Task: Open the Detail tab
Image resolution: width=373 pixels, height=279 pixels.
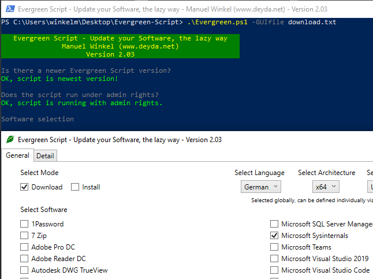Action: (45, 156)
